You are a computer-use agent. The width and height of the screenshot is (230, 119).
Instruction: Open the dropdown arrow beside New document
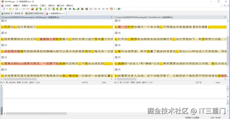click(7, 9)
